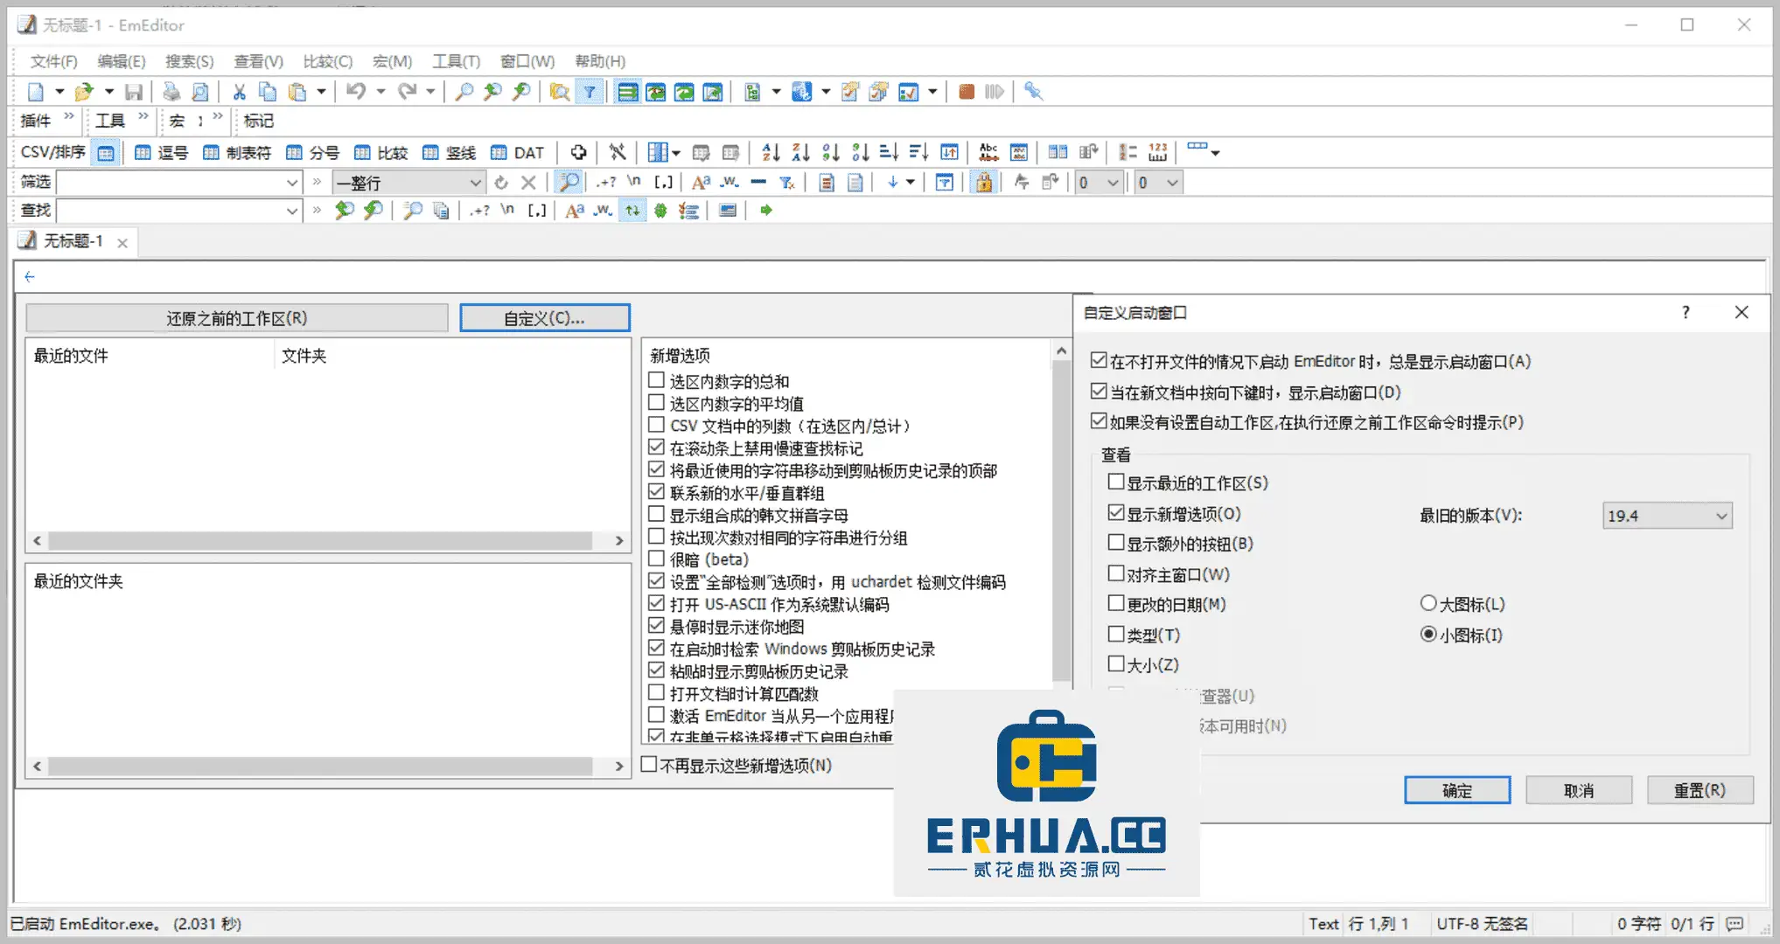Click the sort Z to A descending icon

point(800,153)
